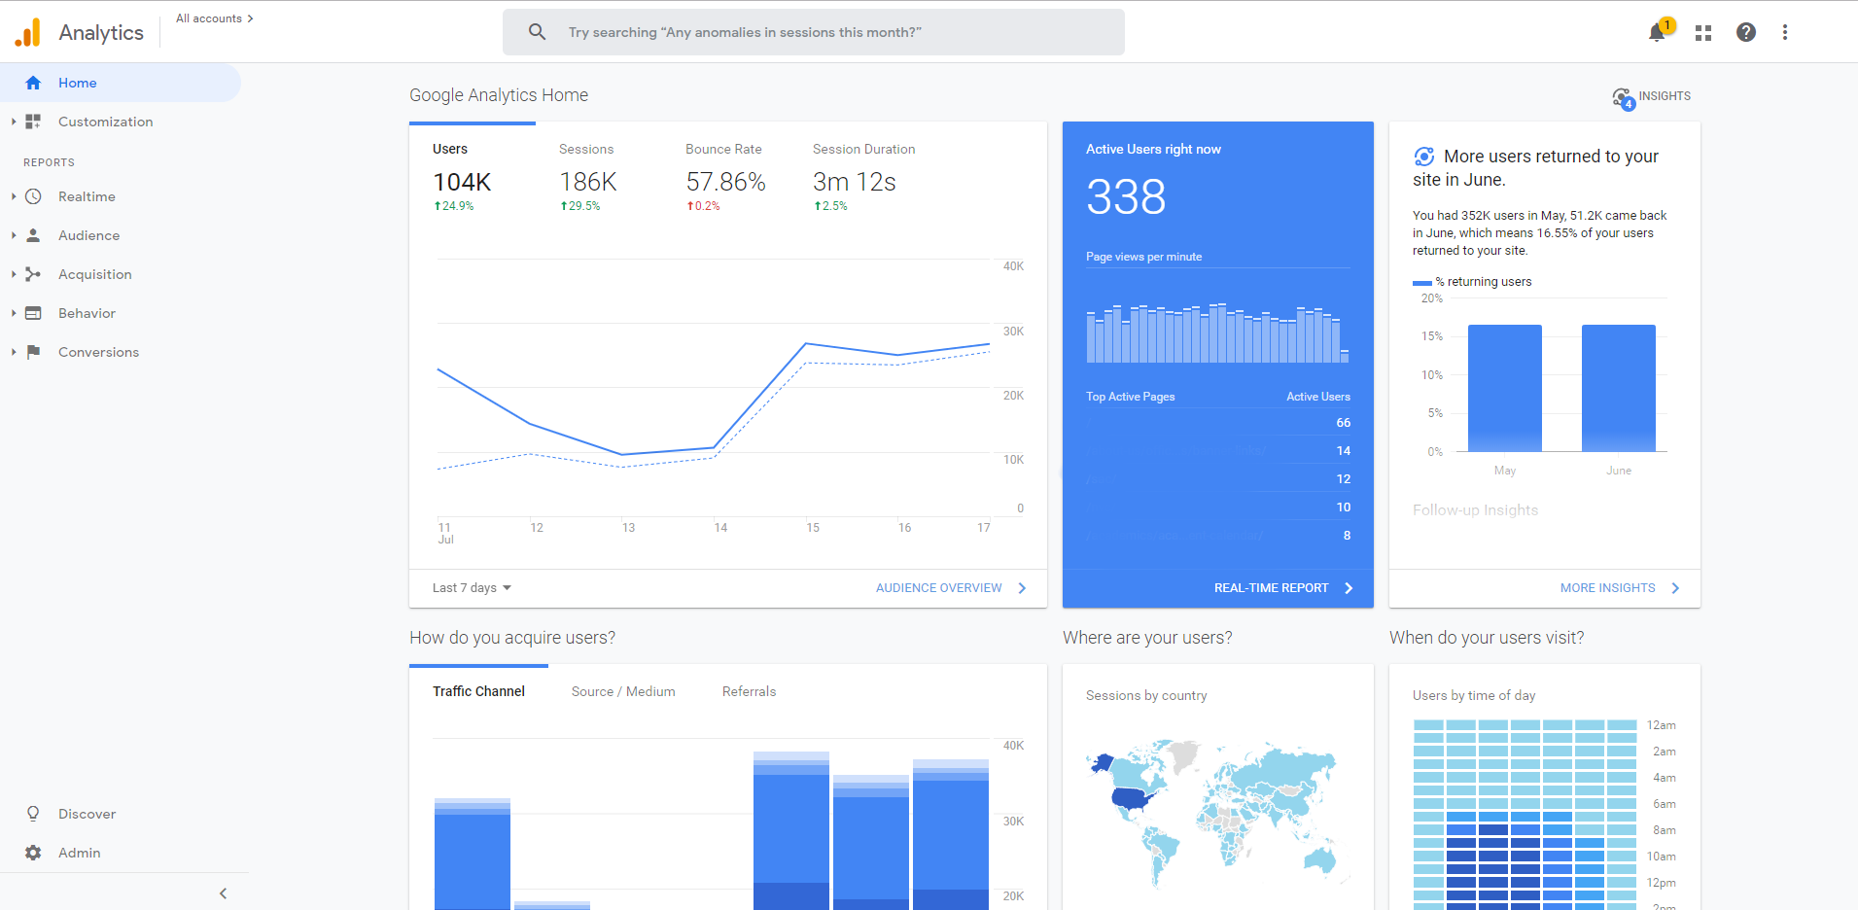Click the Home house icon in sidebar
The height and width of the screenshot is (910, 1858).
click(x=33, y=83)
